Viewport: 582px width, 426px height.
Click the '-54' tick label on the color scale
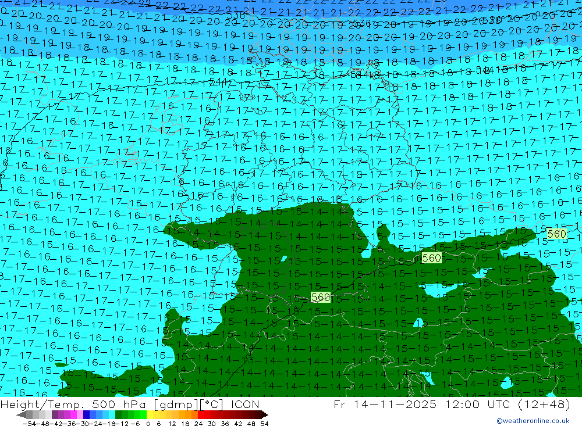pos(29,424)
